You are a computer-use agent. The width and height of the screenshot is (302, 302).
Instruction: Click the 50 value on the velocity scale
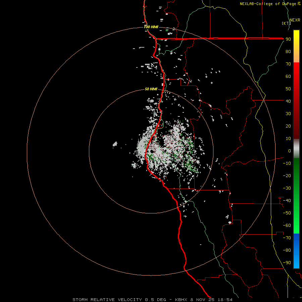point(288,89)
